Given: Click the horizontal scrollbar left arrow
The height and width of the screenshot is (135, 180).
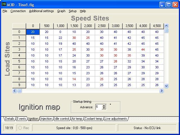Looking at the screenshot, I should point(15,91).
